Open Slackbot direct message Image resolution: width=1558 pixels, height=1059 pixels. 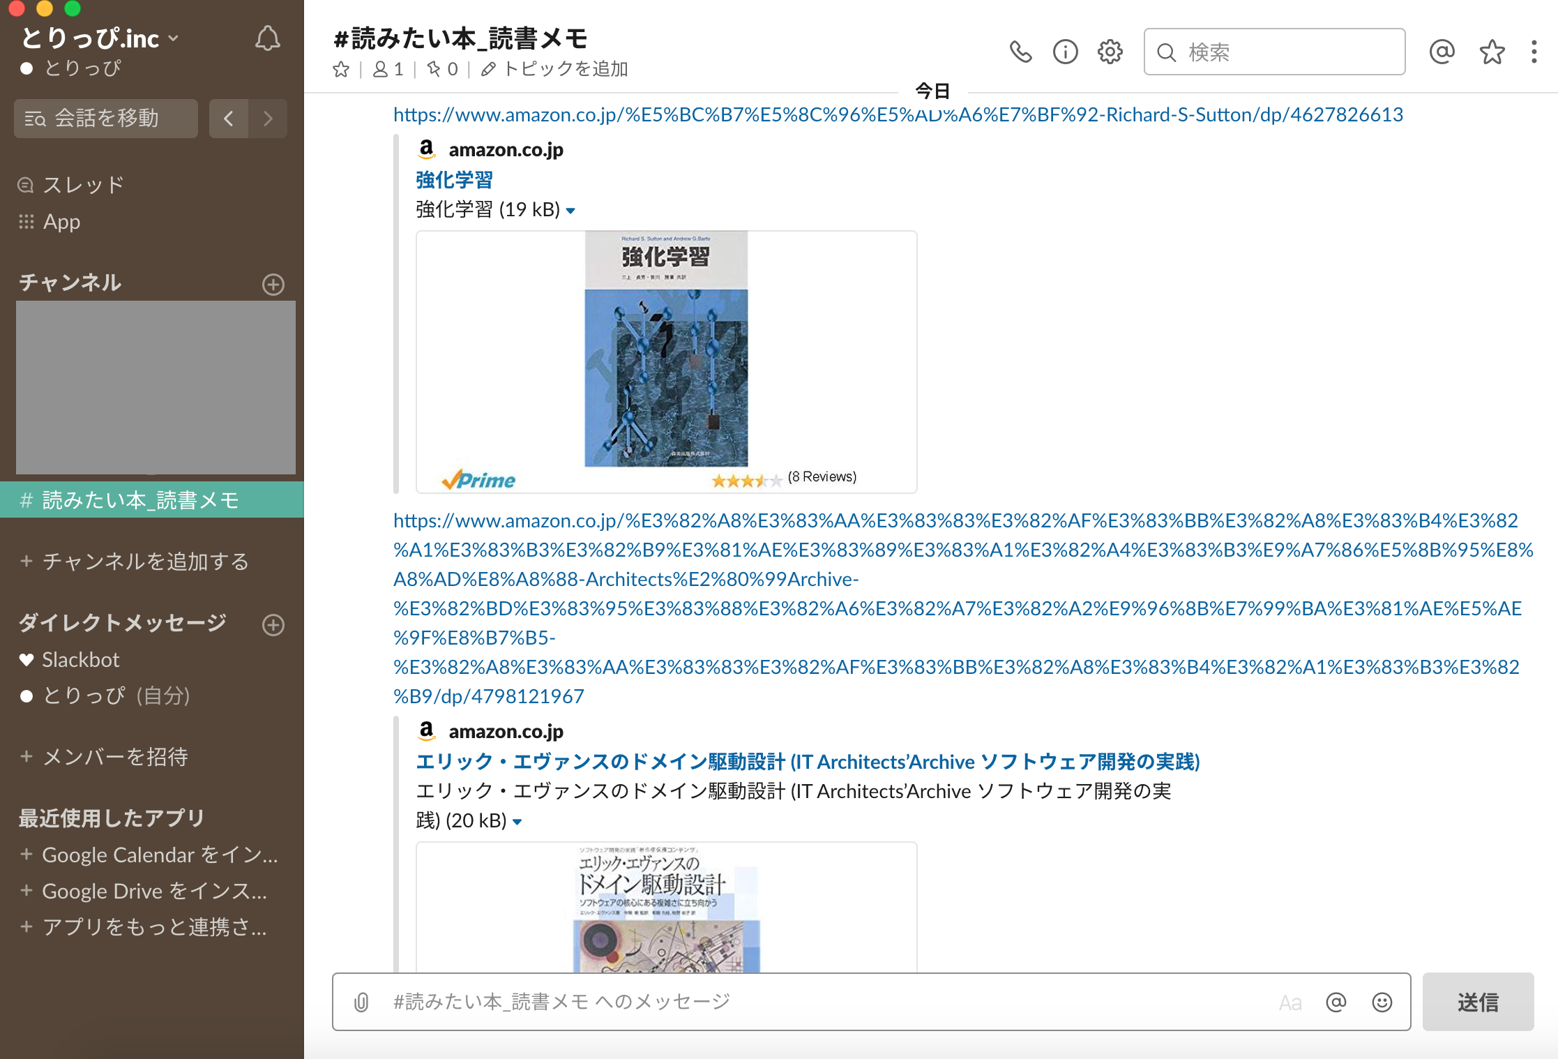[x=70, y=659]
